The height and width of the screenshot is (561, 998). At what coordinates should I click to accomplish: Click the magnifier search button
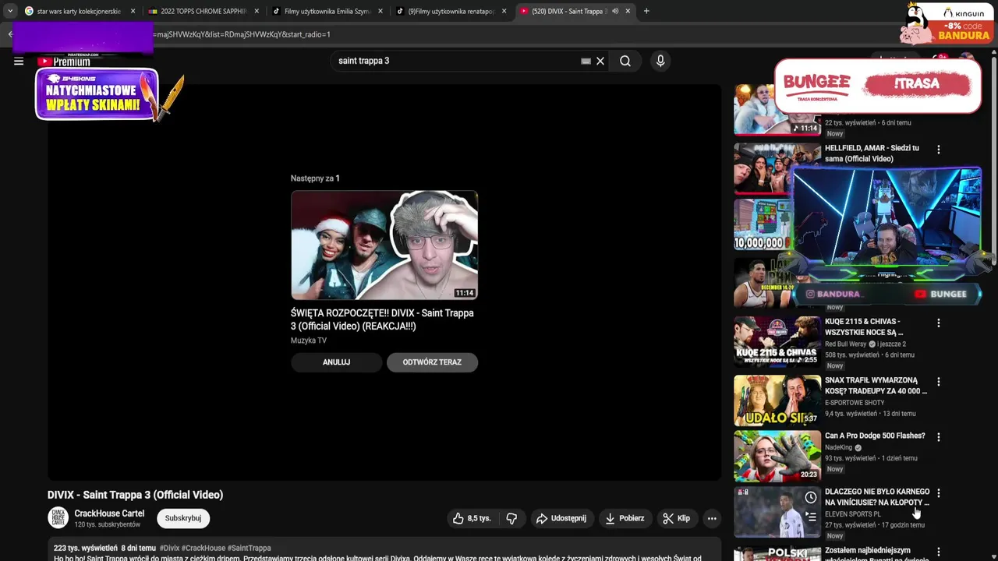point(625,61)
